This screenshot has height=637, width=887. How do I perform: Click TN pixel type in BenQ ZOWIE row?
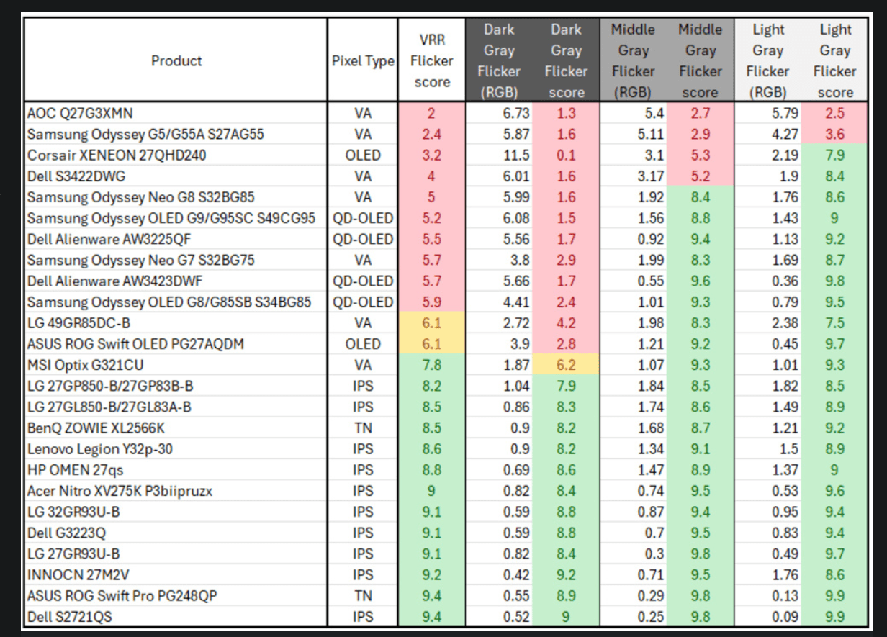click(x=362, y=428)
